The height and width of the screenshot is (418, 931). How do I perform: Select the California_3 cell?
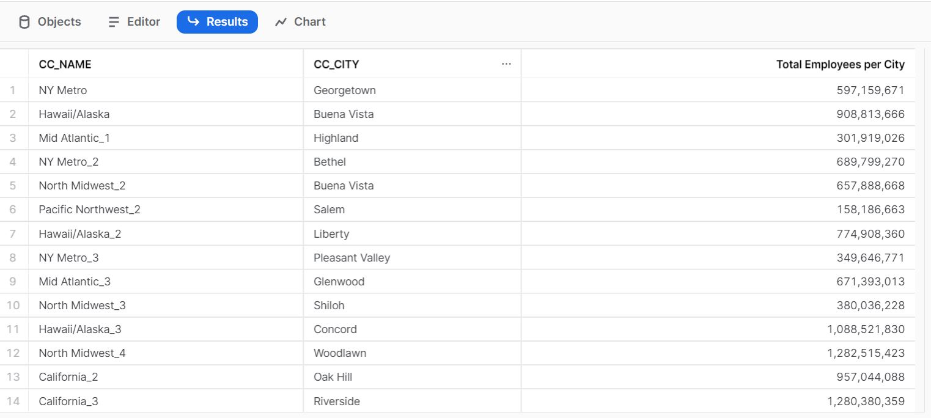(x=166, y=402)
